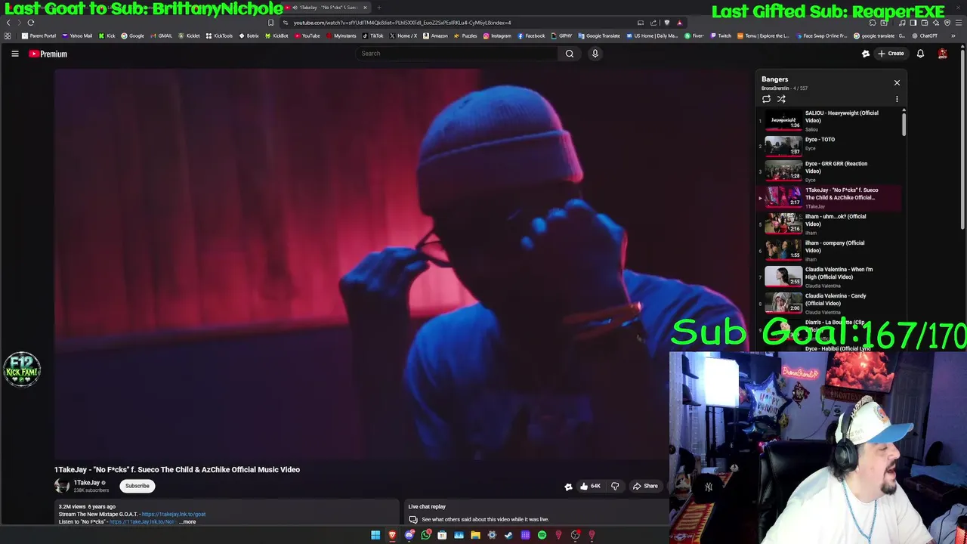Toggle loop playlist
The image size is (967, 544).
tap(766, 99)
